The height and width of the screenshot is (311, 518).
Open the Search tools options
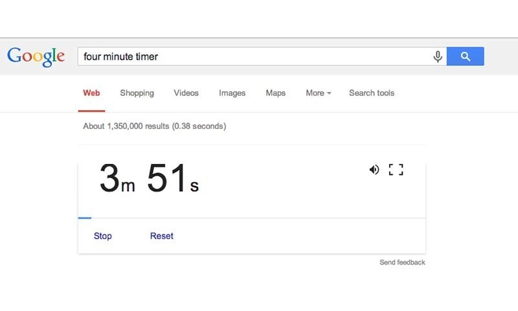pyautogui.click(x=372, y=93)
